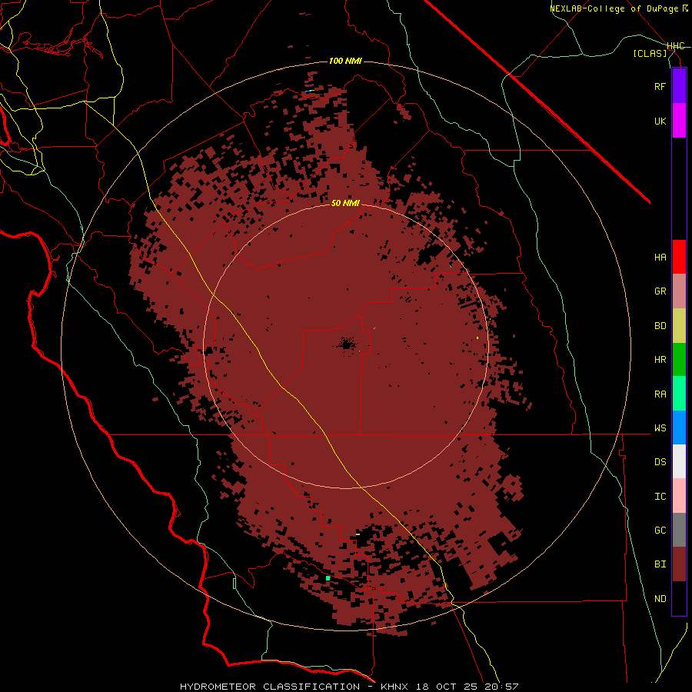Click the HHC product code label
This screenshot has width=692, height=692.
(x=676, y=46)
